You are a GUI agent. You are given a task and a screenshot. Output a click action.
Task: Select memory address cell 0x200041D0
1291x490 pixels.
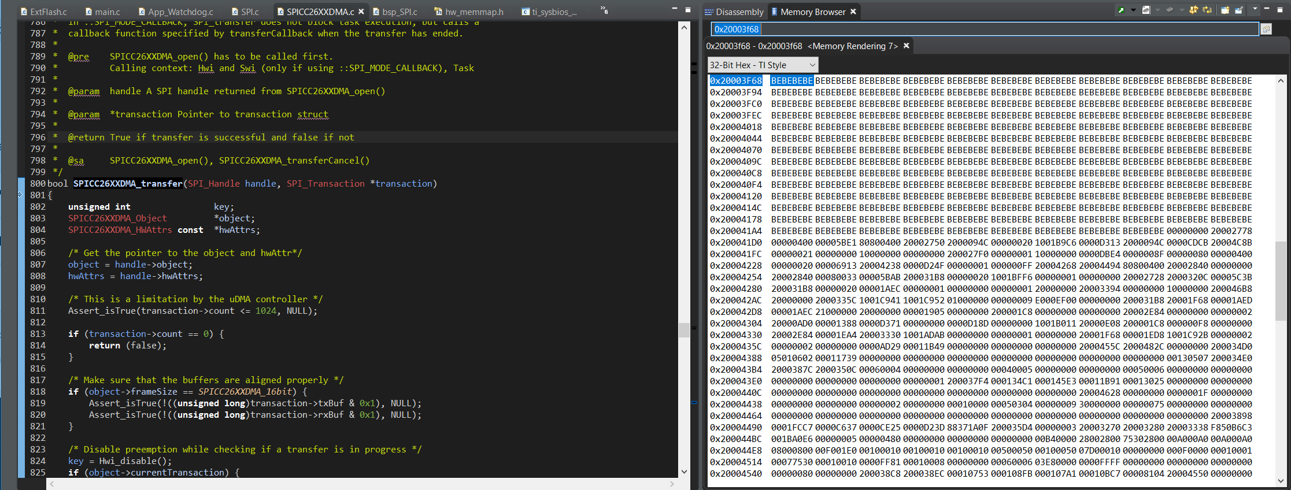pos(736,243)
